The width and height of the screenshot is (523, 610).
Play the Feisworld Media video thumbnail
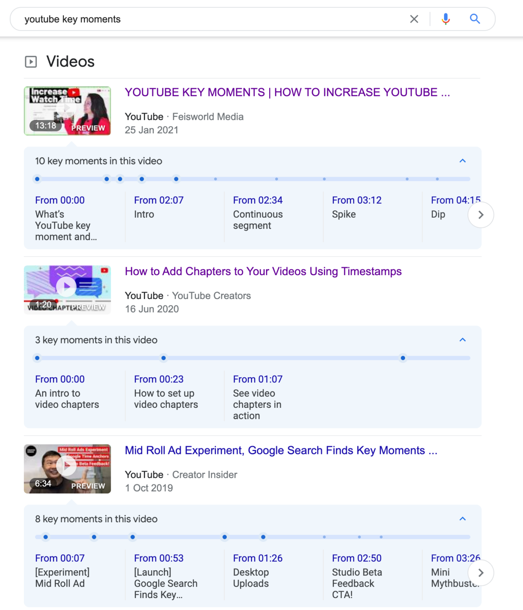coord(67,110)
